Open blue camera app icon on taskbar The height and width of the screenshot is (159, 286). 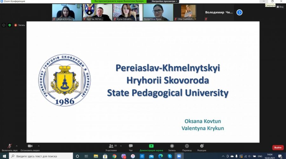(142, 156)
